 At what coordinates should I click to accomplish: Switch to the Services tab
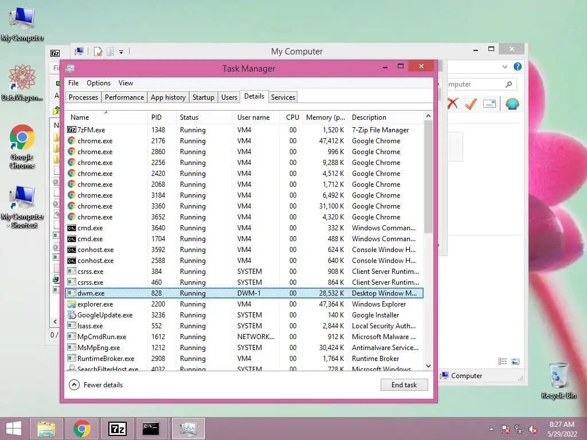(283, 97)
